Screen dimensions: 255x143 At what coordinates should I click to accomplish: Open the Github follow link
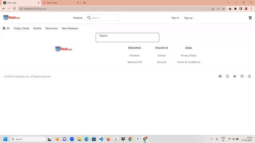pyautogui.click(x=161, y=56)
